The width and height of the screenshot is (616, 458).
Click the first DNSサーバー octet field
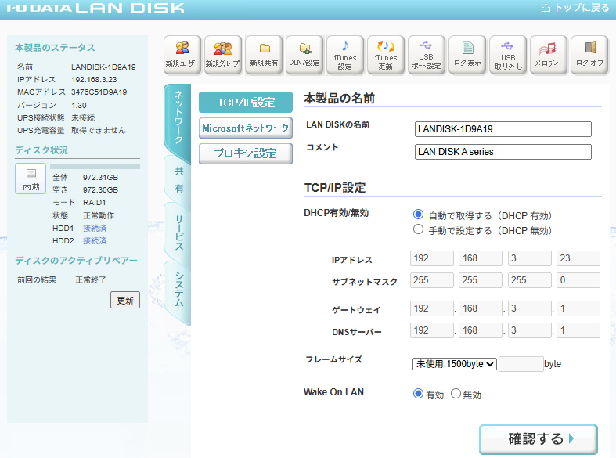432,330
